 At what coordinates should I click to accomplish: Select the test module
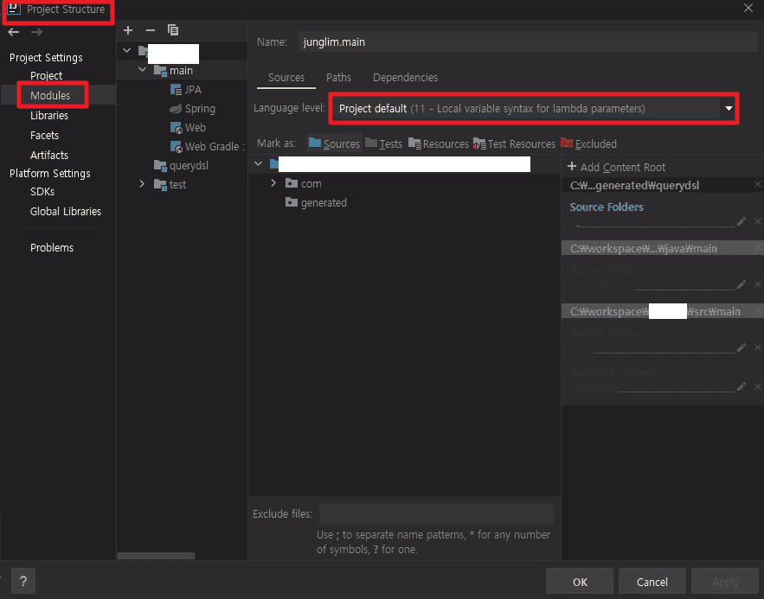(170, 184)
